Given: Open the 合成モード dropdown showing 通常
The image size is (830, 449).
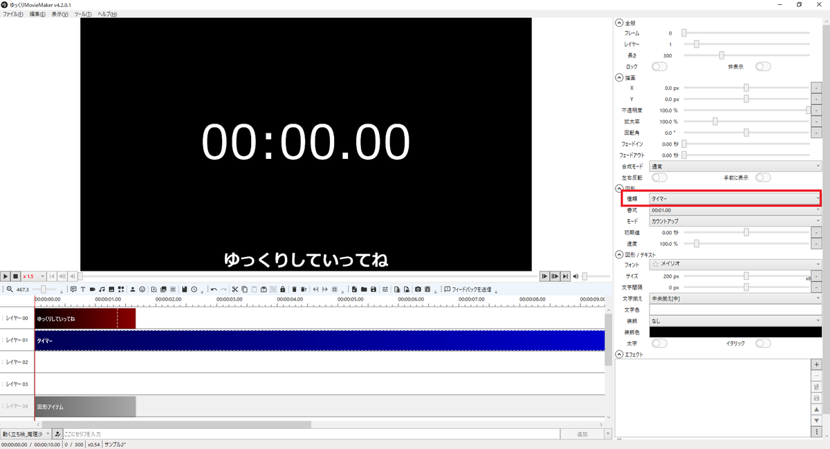Looking at the screenshot, I should pos(735,166).
